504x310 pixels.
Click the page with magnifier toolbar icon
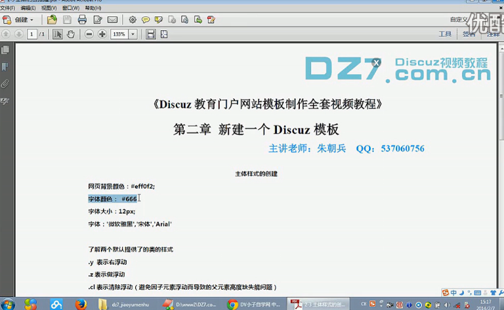(x=185, y=20)
